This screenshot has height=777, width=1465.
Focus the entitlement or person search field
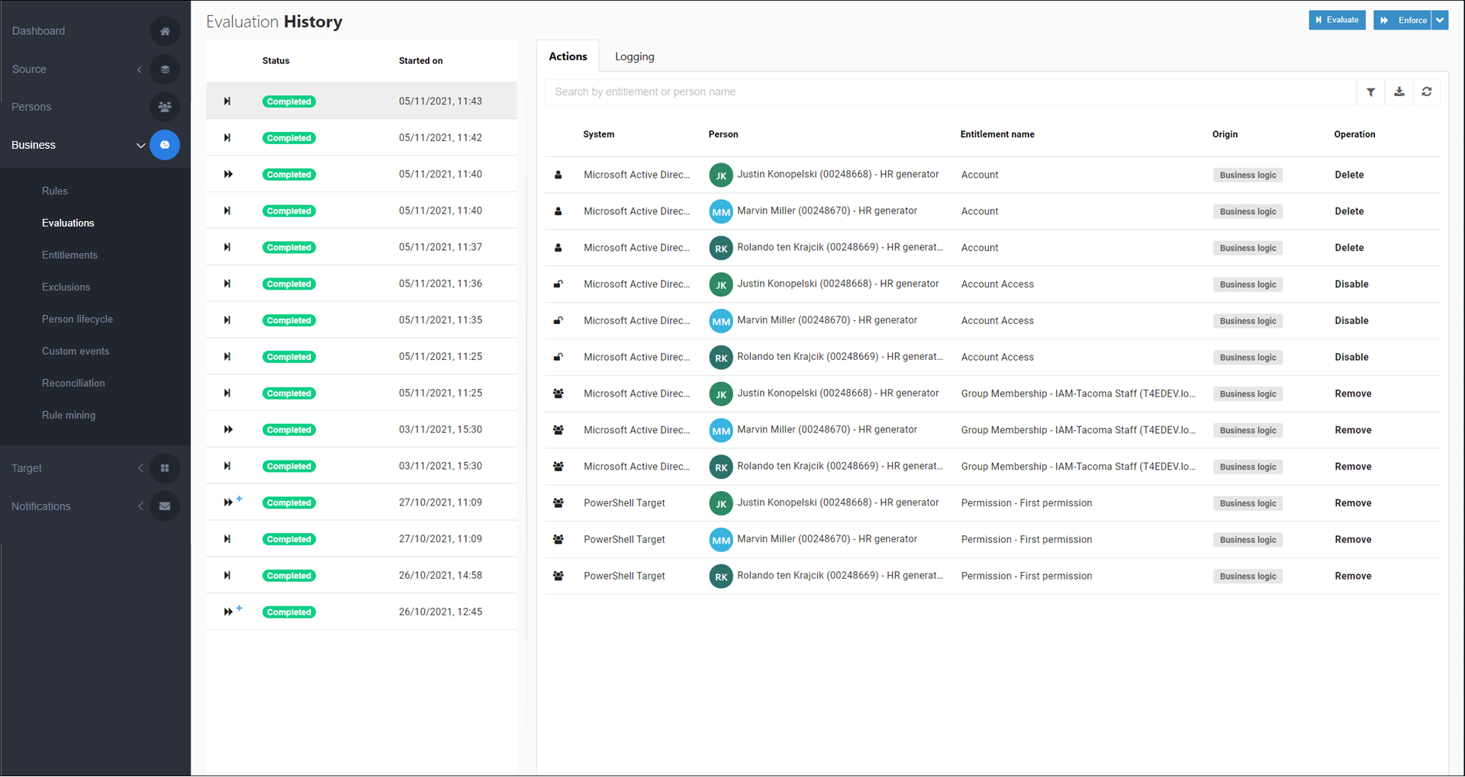pyautogui.click(x=950, y=92)
